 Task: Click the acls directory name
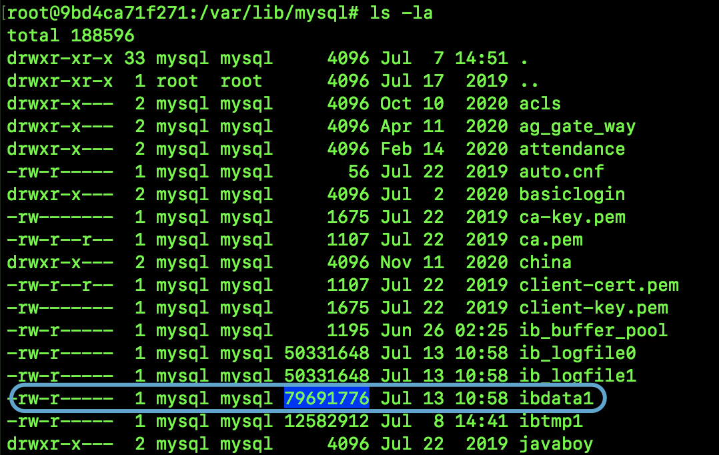click(540, 103)
